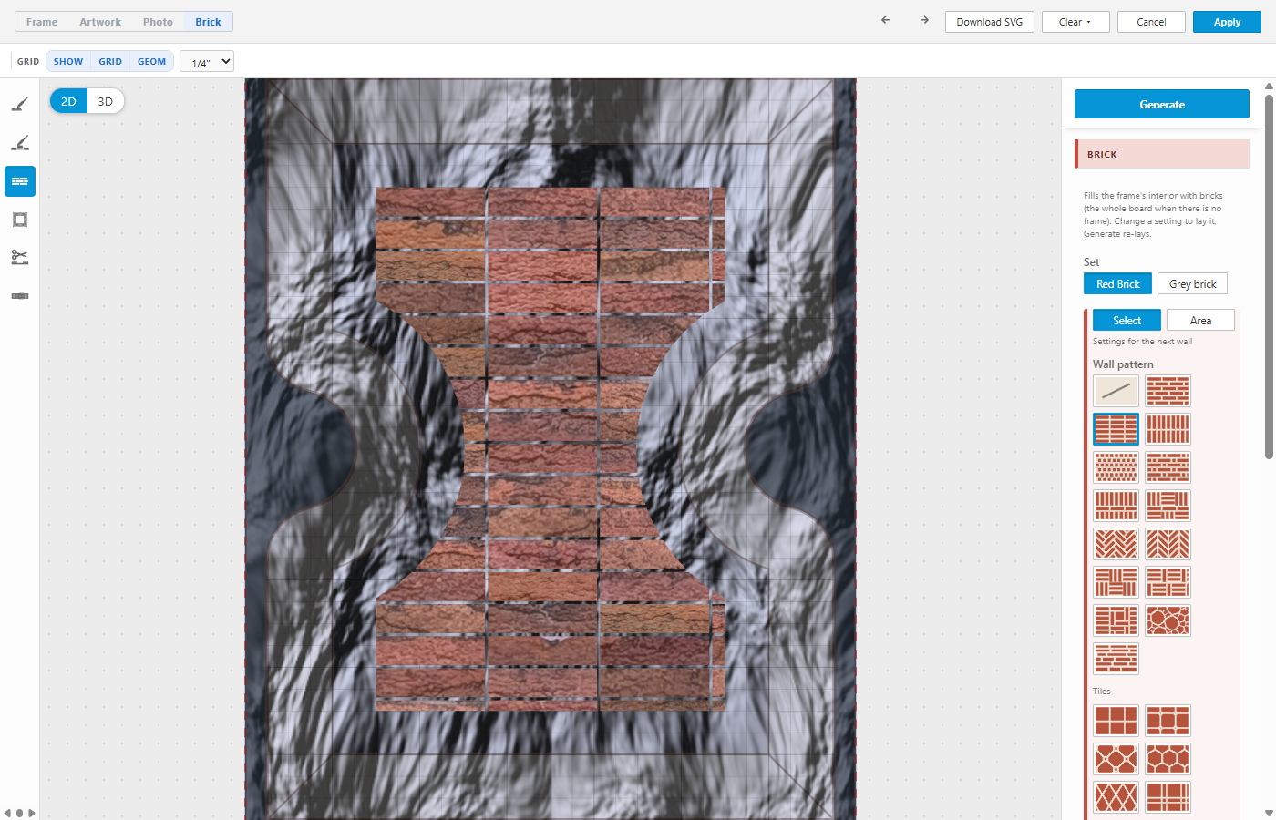Toggle the GEOM snap option
The image size is (1276, 820).
[151, 62]
